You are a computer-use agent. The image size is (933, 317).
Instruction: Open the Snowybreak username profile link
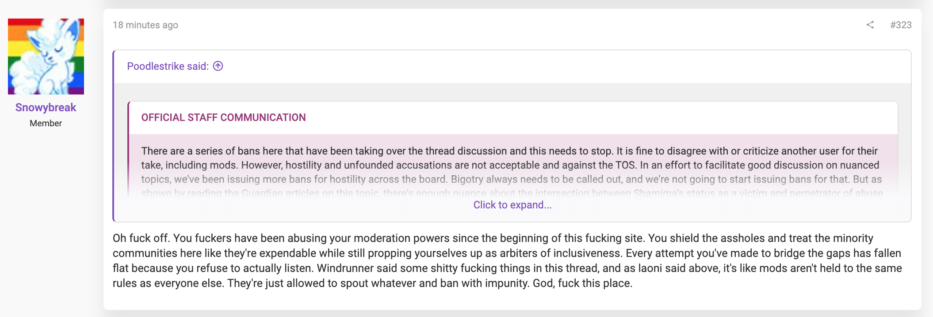click(x=46, y=107)
